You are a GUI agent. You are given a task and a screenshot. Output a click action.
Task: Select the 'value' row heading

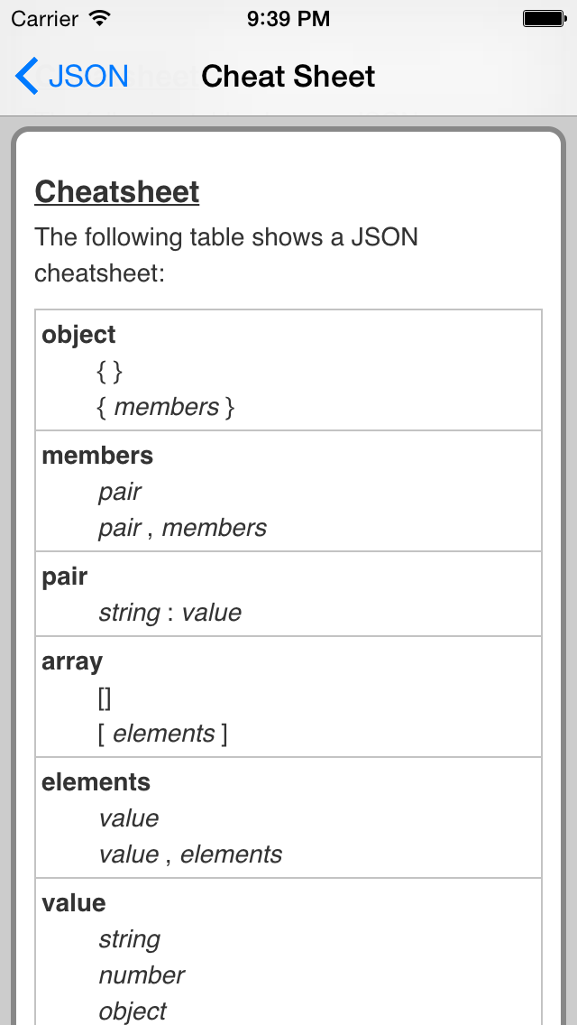coord(74,903)
